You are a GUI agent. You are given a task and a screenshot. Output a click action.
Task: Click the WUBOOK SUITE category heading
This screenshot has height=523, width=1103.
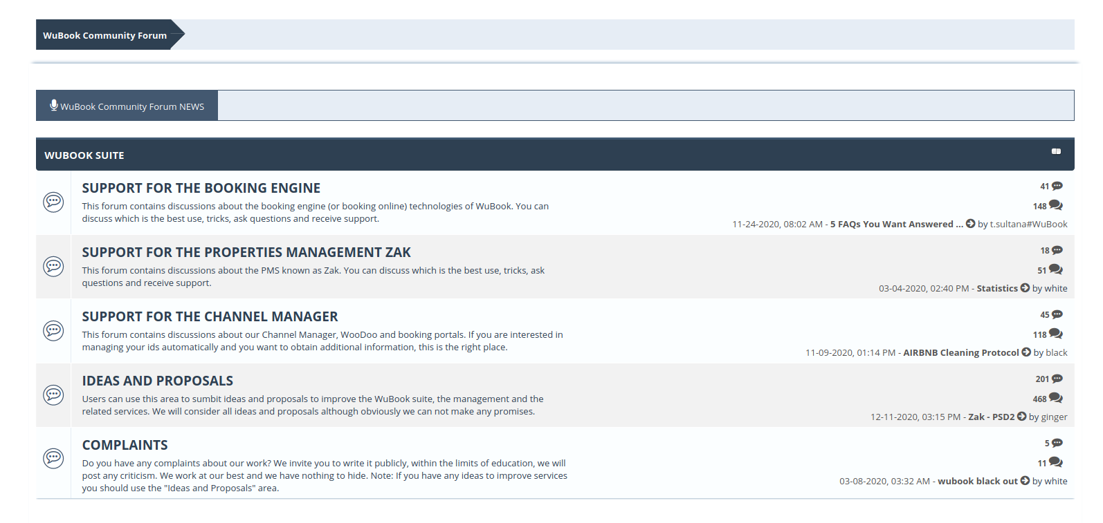point(84,155)
